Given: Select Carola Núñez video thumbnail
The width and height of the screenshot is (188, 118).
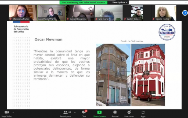Looking at the screenshot, I should coord(165,13).
